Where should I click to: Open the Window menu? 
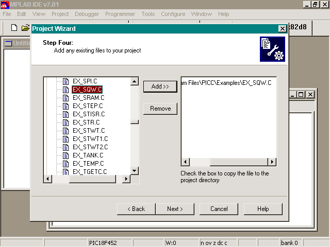point(202,14)
